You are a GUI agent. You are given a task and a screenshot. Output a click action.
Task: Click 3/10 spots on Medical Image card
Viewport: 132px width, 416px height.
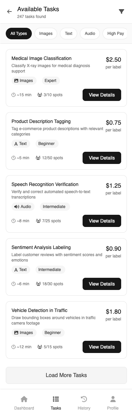click(x=50, y=95)
